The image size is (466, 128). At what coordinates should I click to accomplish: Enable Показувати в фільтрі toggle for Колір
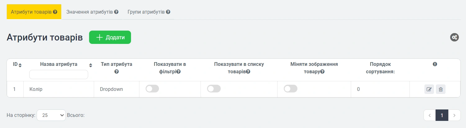152,89
